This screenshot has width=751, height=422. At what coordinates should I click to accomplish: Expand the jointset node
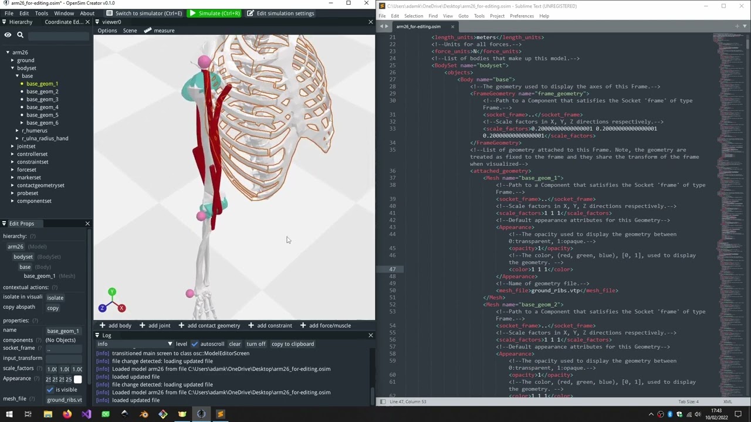[x=12, y=146]
